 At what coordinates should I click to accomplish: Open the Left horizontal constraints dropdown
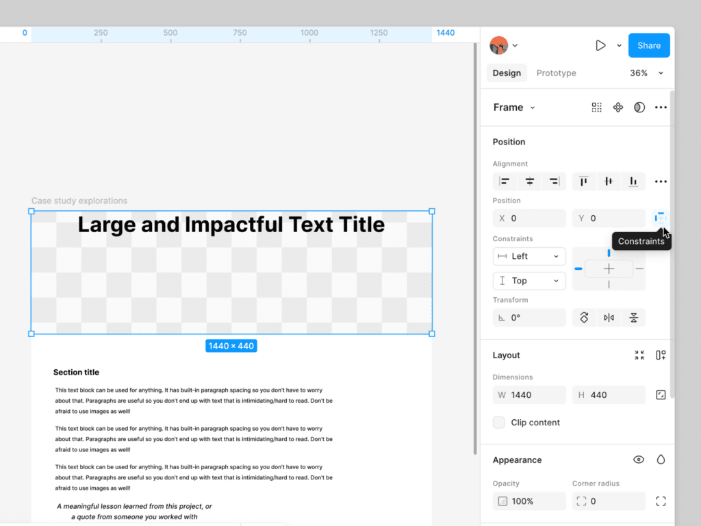tap(528, 255)
